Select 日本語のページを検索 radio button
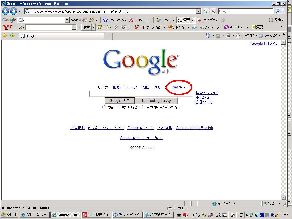 point(143,107)
